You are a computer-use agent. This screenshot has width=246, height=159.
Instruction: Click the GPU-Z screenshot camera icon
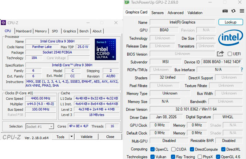[x=225, y=11]
